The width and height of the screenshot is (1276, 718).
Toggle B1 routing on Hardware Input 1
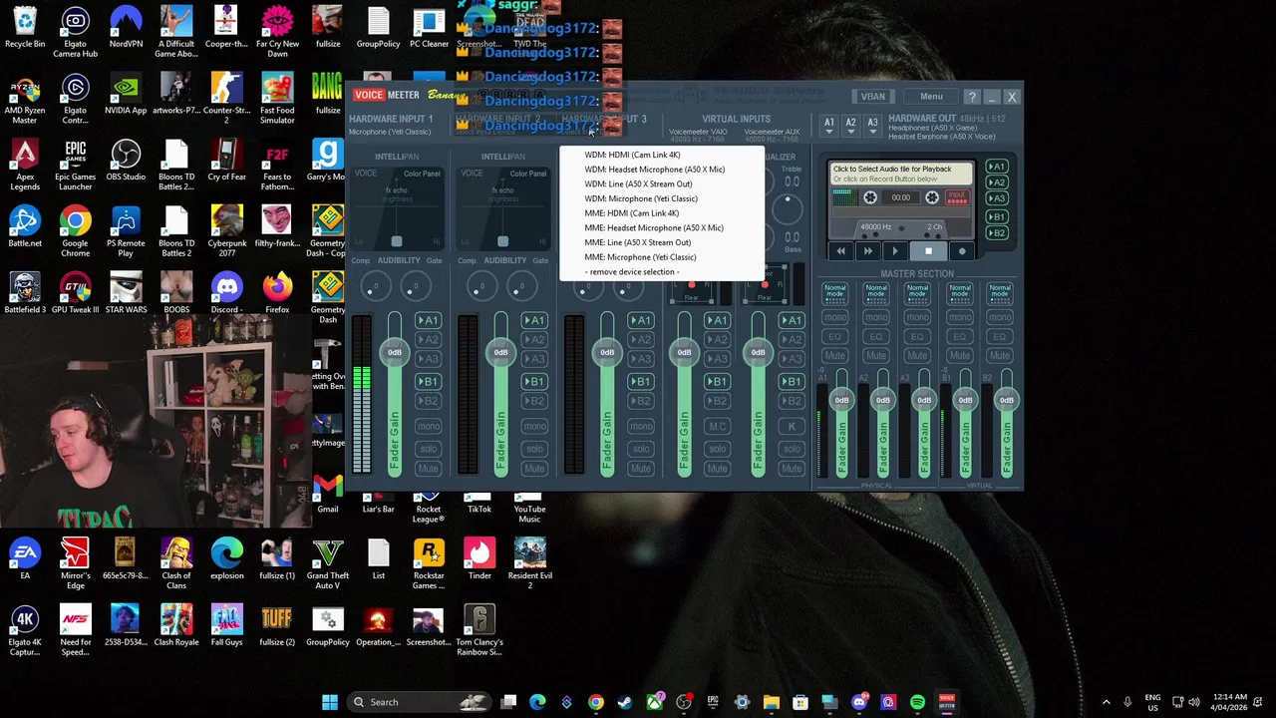(428, 381)
